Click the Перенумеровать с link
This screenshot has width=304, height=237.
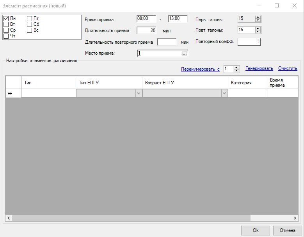[200, 69]
